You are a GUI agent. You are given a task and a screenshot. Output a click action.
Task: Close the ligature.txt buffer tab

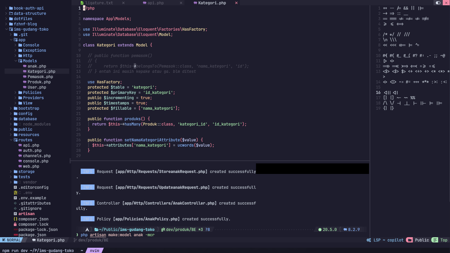(123, 3)
